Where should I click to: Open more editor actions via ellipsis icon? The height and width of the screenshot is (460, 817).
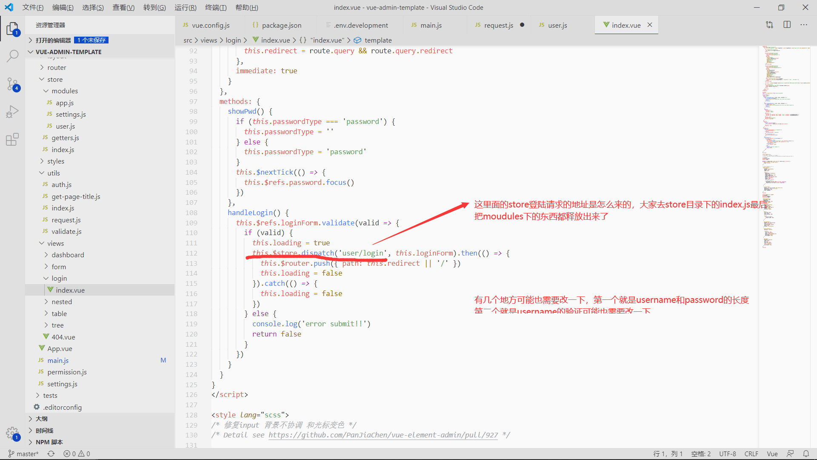803,24
